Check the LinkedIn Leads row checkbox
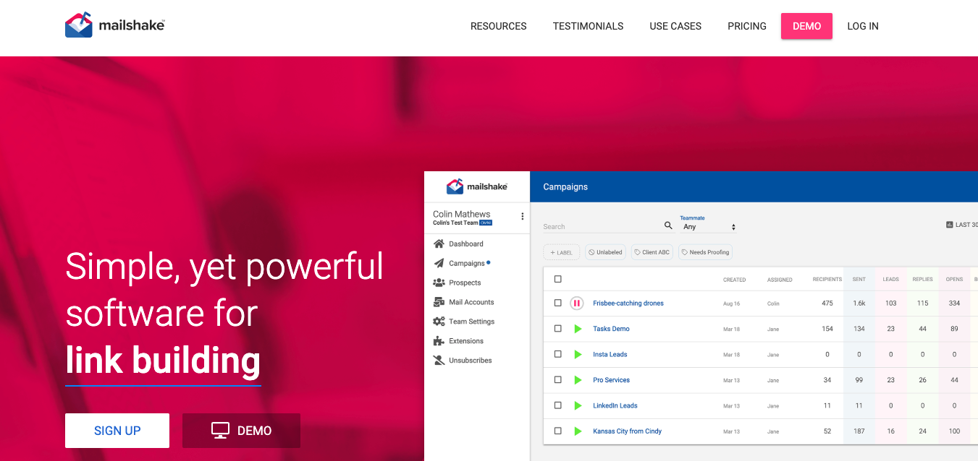The image size is (978, 461). [x=558, y=406]
